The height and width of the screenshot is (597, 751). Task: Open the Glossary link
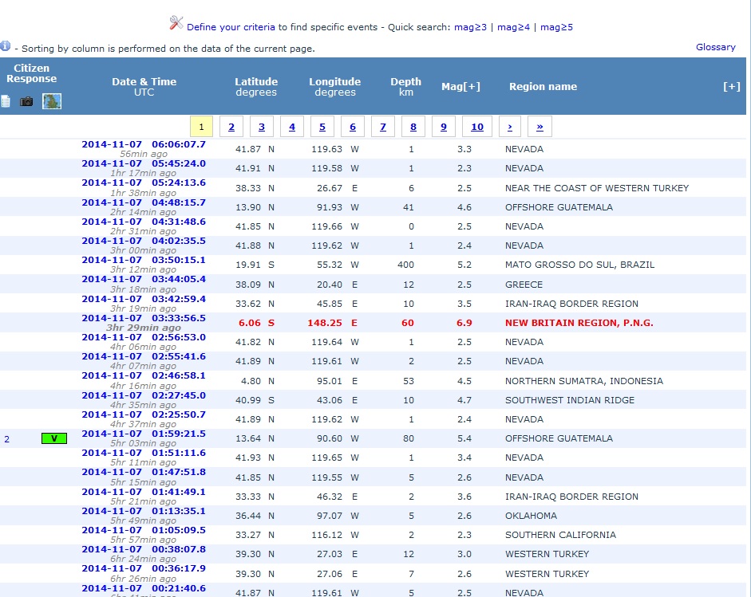tap(716, 47)
